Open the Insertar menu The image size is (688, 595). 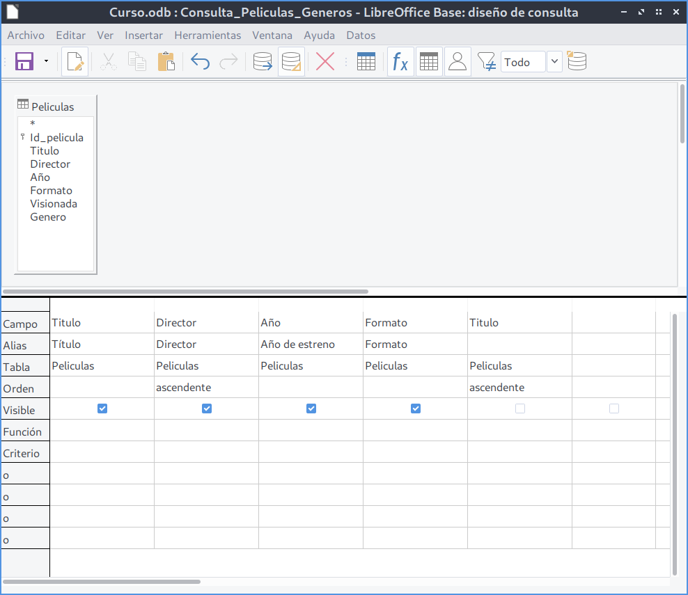[x=143, y=35]
